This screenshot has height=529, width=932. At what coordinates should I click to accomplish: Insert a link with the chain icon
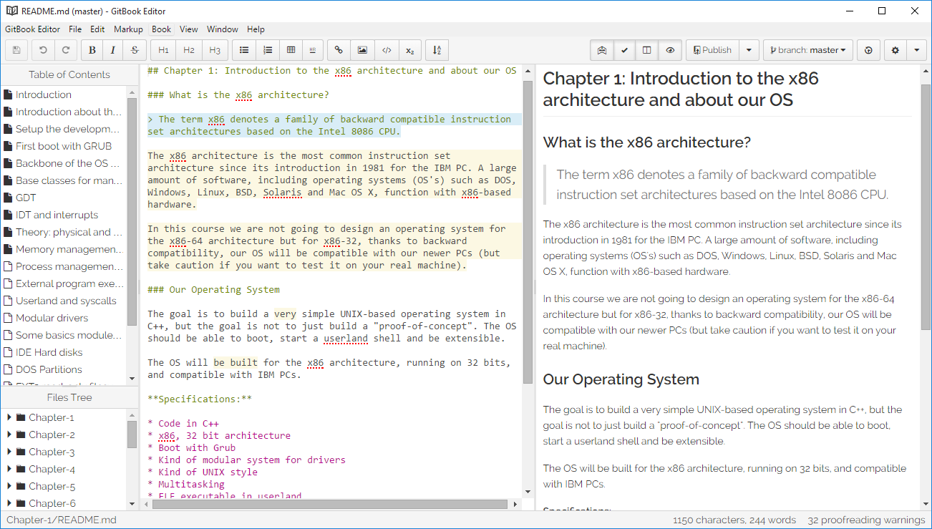pos(339,50)
